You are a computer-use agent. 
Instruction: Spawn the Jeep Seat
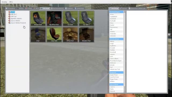(54, 35)
